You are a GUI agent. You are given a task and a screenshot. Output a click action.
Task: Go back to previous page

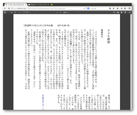(x=9, y=8)
